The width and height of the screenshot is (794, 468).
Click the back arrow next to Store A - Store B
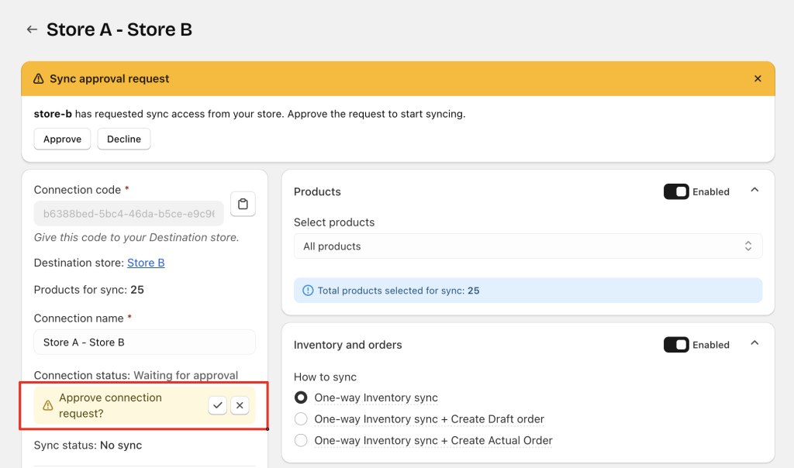(x=32, y=29)
